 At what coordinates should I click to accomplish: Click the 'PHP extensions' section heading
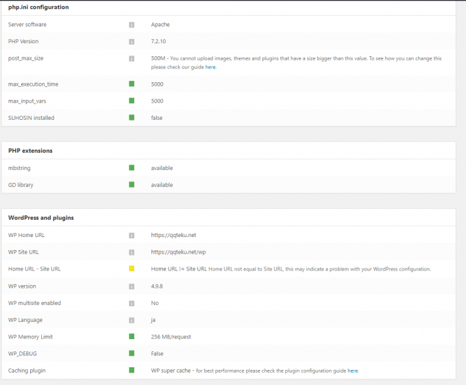[30, 151]
